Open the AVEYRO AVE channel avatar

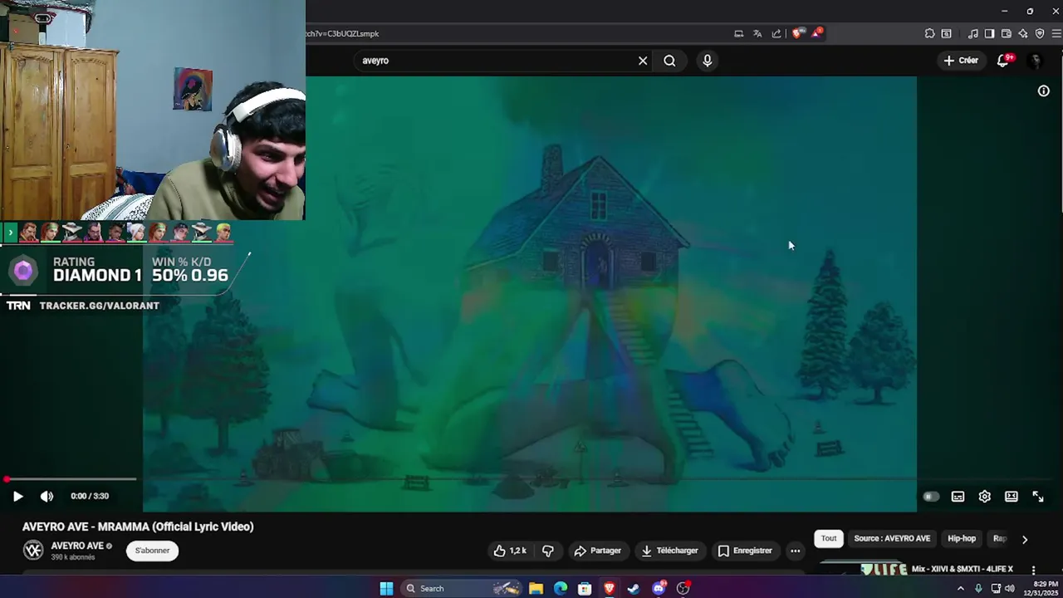pos(33,550)
